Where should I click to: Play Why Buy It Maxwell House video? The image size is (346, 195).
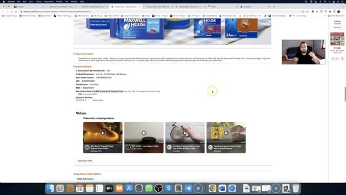103,133
